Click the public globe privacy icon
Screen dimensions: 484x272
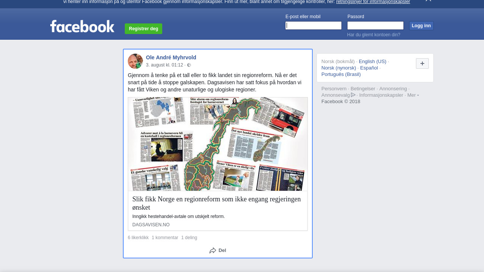pyautogui.click(x=189, y=65)
